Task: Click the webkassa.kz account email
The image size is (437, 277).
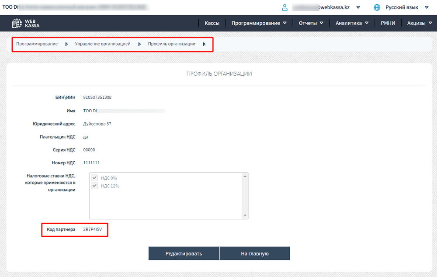Action: 321,7
